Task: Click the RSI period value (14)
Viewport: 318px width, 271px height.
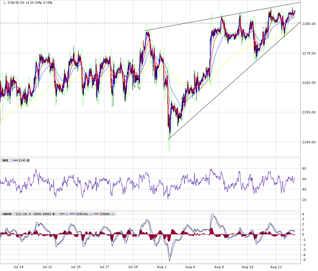Action: coord(22,160)
